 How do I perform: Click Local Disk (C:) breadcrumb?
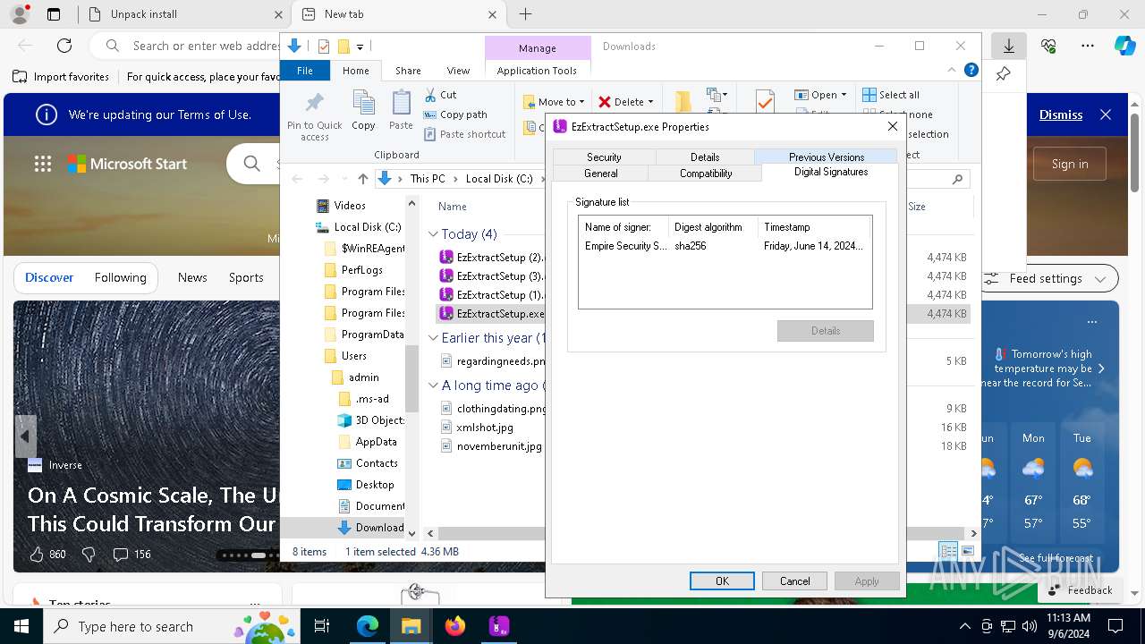(x=499, y=179)
